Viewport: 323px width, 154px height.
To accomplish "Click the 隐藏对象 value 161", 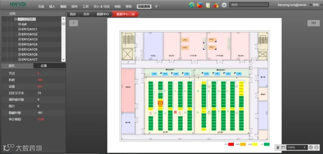I will click(x=40, y=113).
